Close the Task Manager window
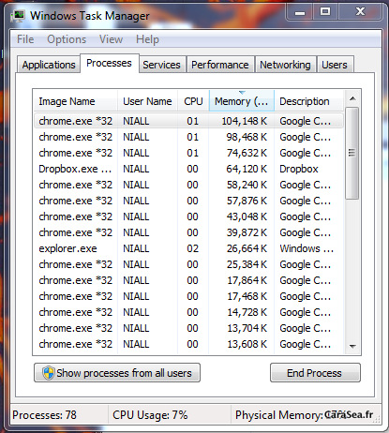Screen dimensions: 389x433 click(361, 12)
